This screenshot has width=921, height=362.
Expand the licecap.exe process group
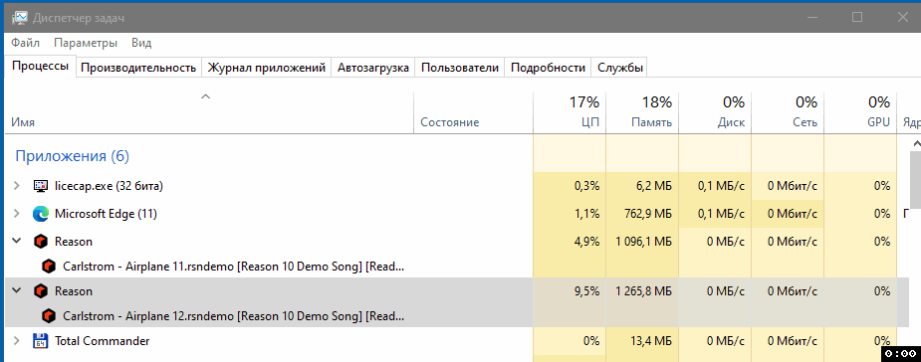[17, 186]
